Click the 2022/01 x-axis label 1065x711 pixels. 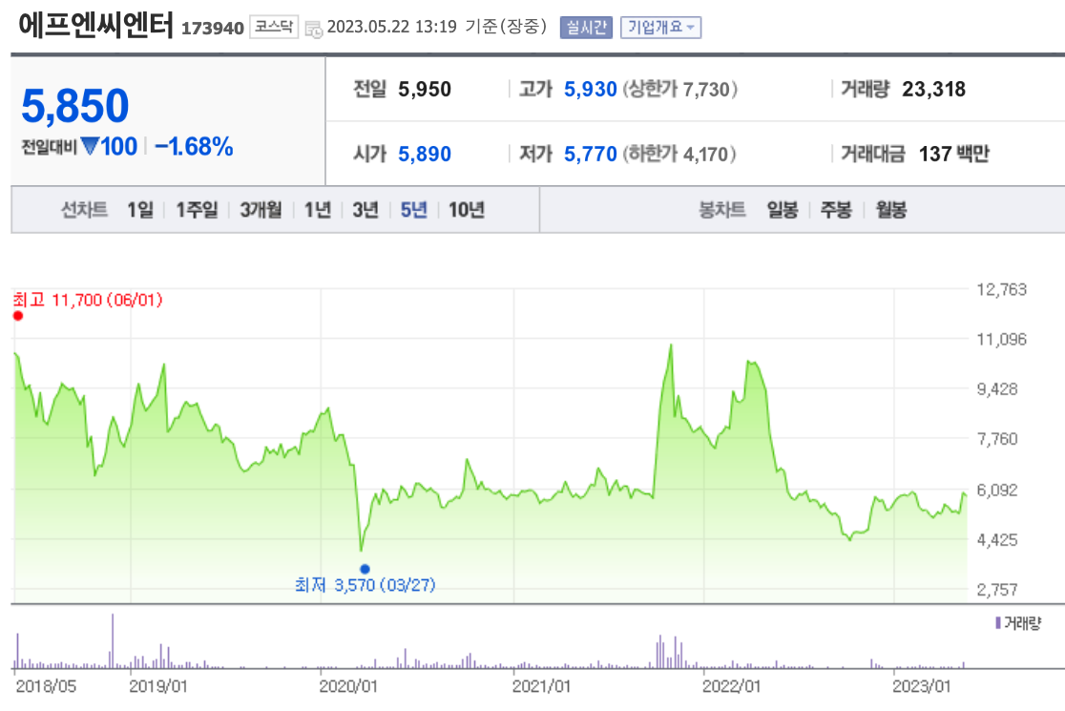732,686
